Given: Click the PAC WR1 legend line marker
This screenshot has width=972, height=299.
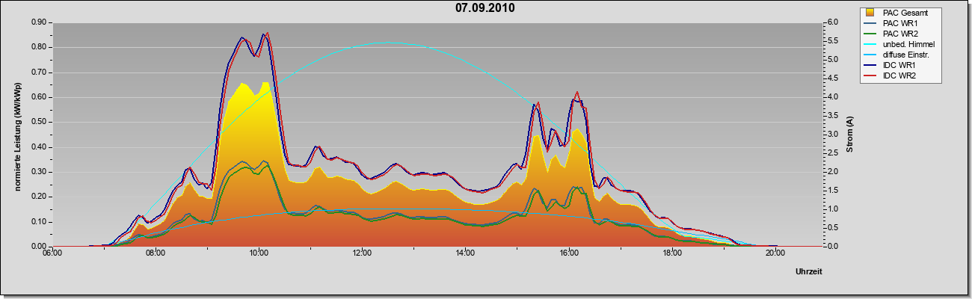Looking at the screenshot, I should tap(871, 23).
